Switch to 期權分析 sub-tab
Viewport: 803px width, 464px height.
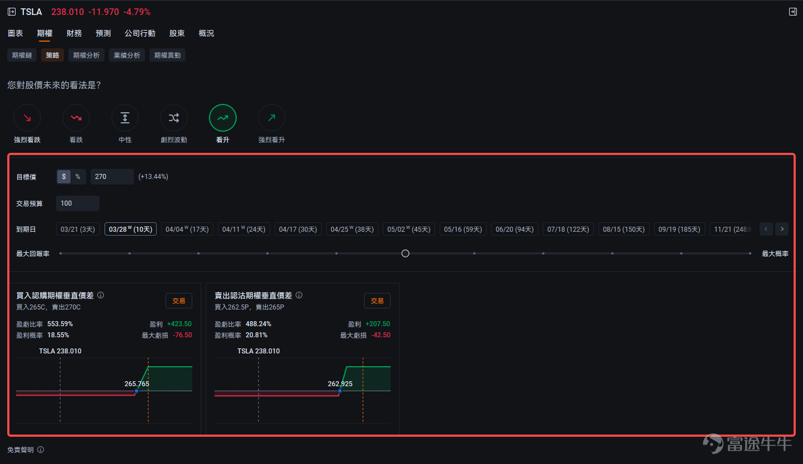tap(87, 55)
